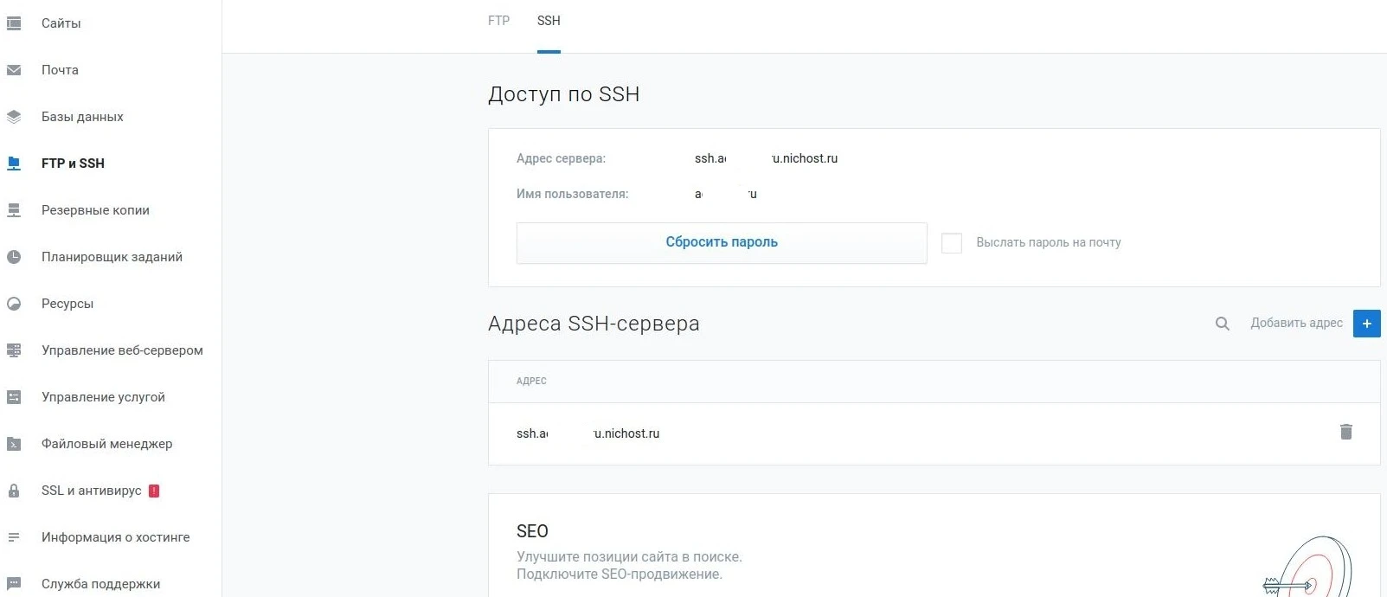Image resolution: width=1387 pixels, height=597 pixels.
Task: Switch to the FTP tab
Action: tap(499, 21)
